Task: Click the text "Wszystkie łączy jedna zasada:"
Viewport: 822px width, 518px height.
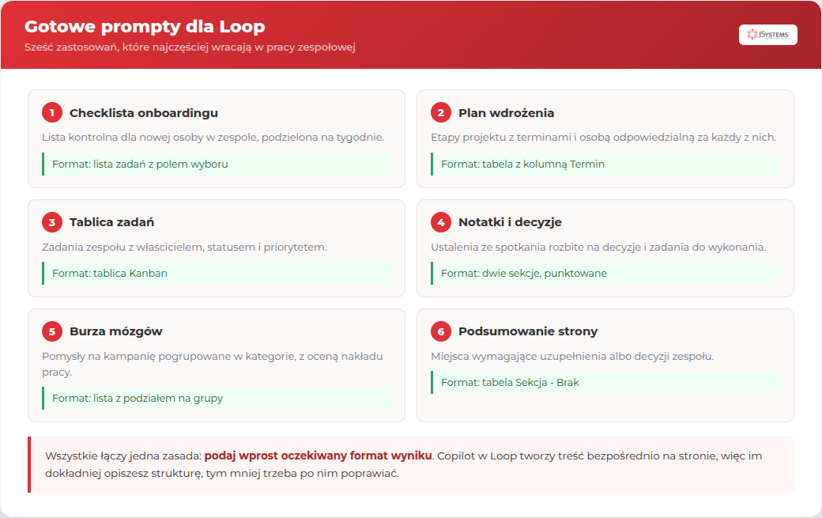Action: click(x=123, y=456)
